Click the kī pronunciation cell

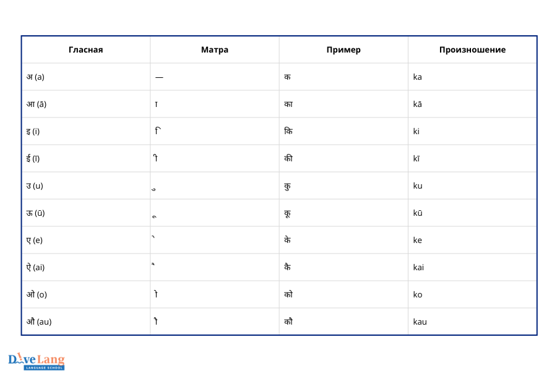(472, 159)
